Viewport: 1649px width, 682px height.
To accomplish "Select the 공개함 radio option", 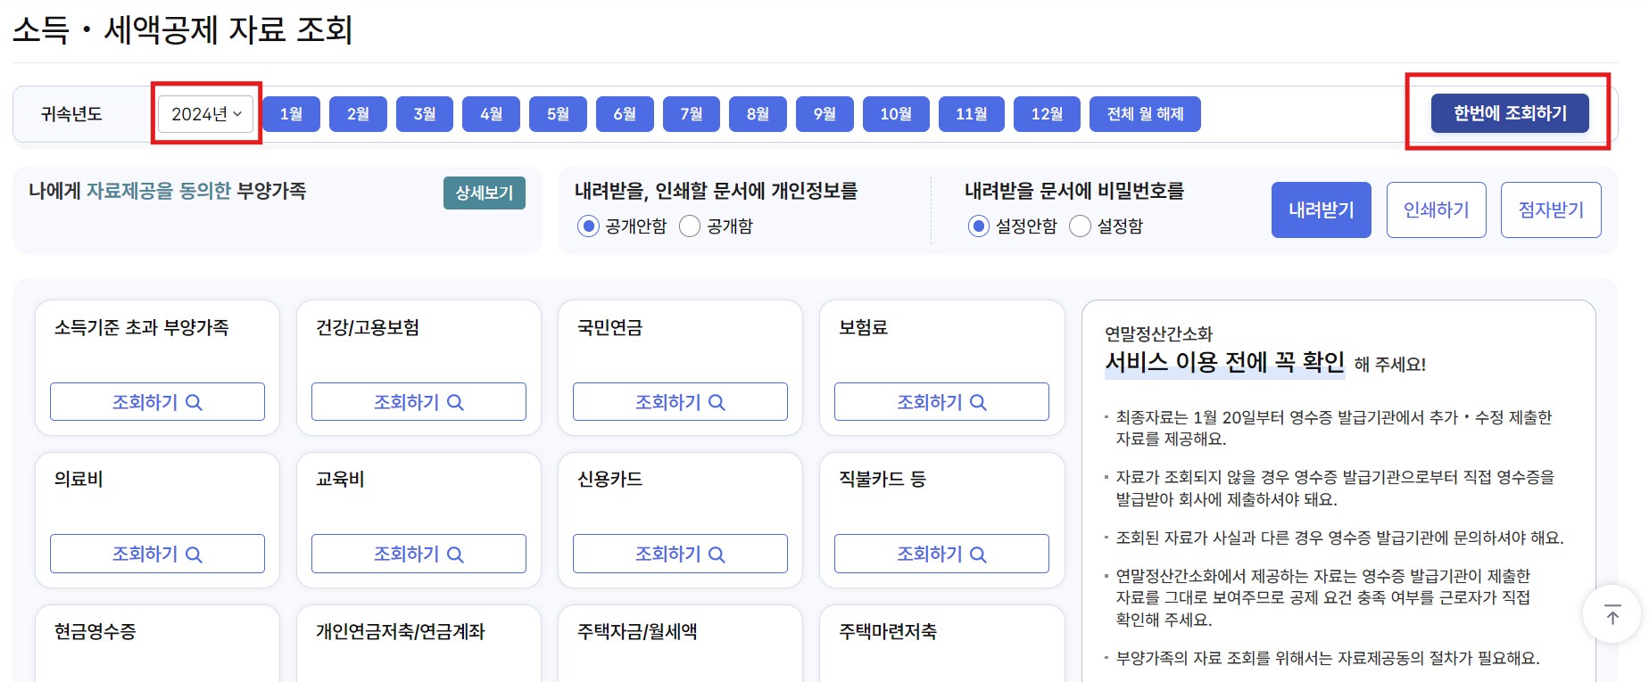I will tap(688, 226).
